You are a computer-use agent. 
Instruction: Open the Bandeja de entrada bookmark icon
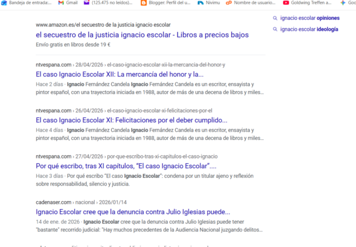point(4,3)
